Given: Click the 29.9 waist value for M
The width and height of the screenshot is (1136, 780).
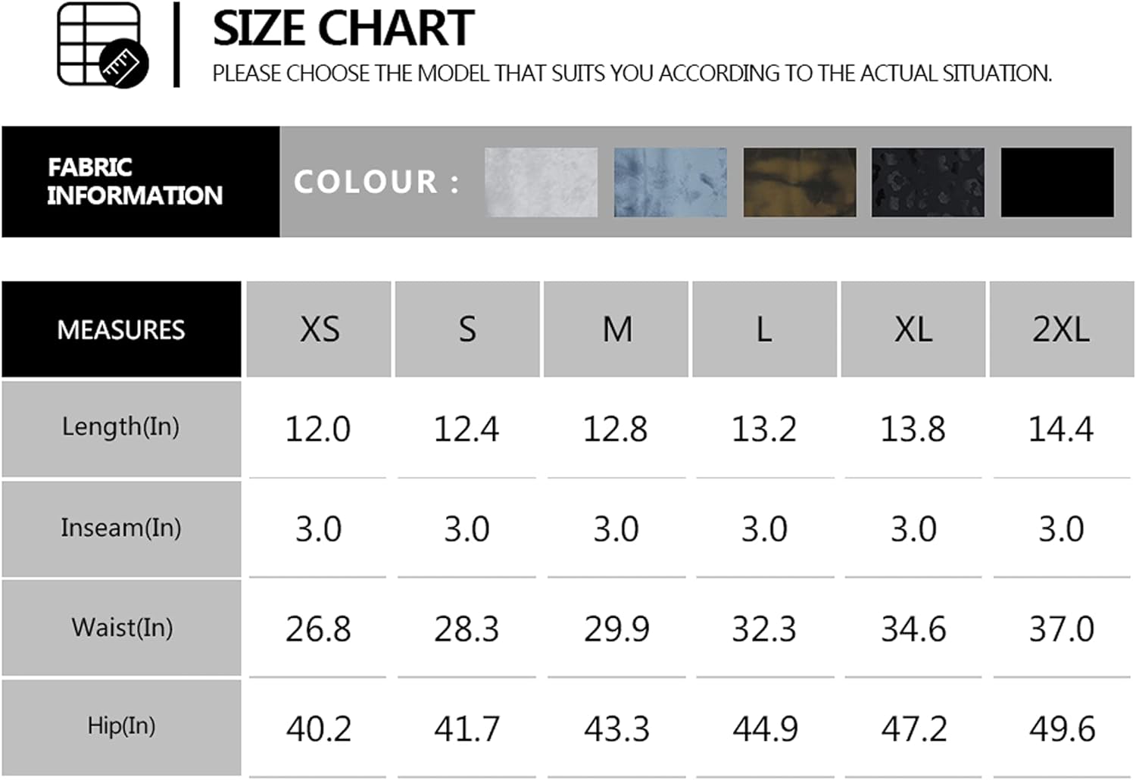Looking at the screenshot, I should [x=616, y=629].
